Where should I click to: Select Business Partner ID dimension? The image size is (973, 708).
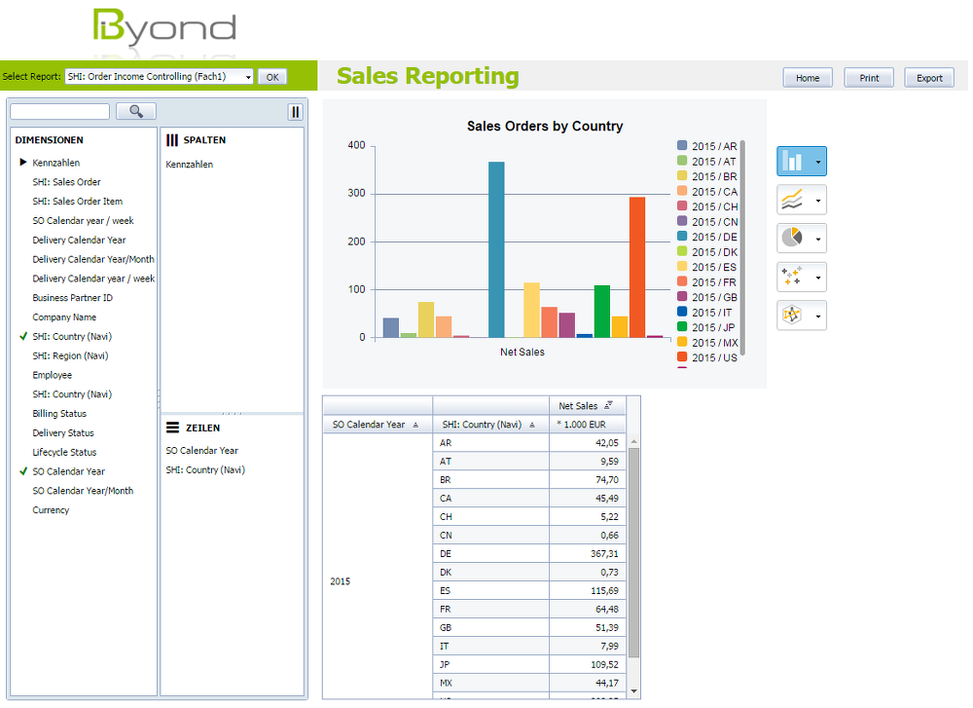(x=72, y=298)
